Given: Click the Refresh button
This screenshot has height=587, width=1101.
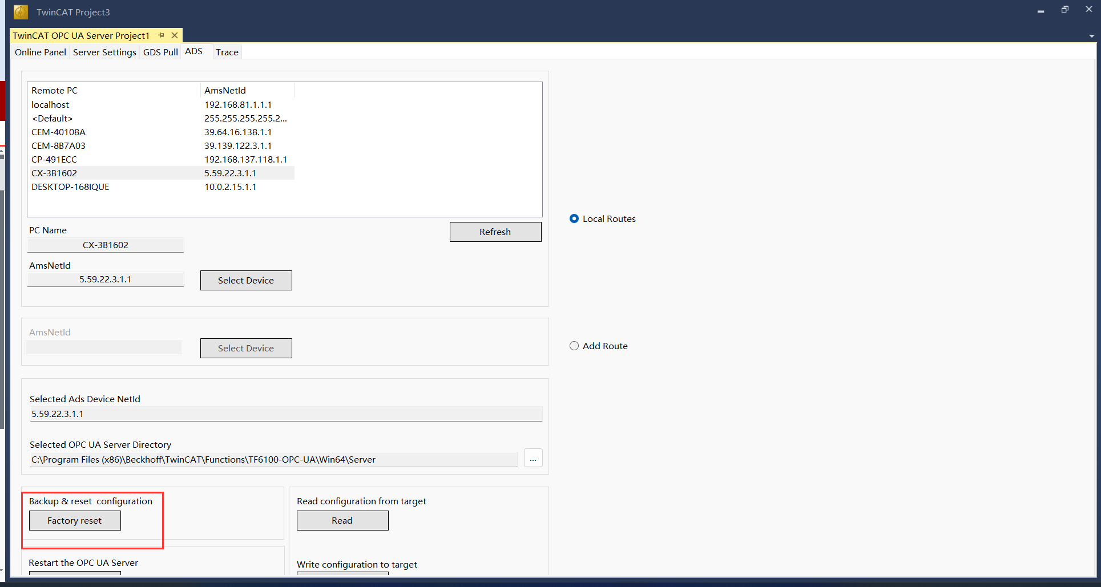Looking at the screenshot, I should coord(495,232).
